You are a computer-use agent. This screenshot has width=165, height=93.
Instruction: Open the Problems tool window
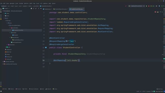[x=11, y=89]
